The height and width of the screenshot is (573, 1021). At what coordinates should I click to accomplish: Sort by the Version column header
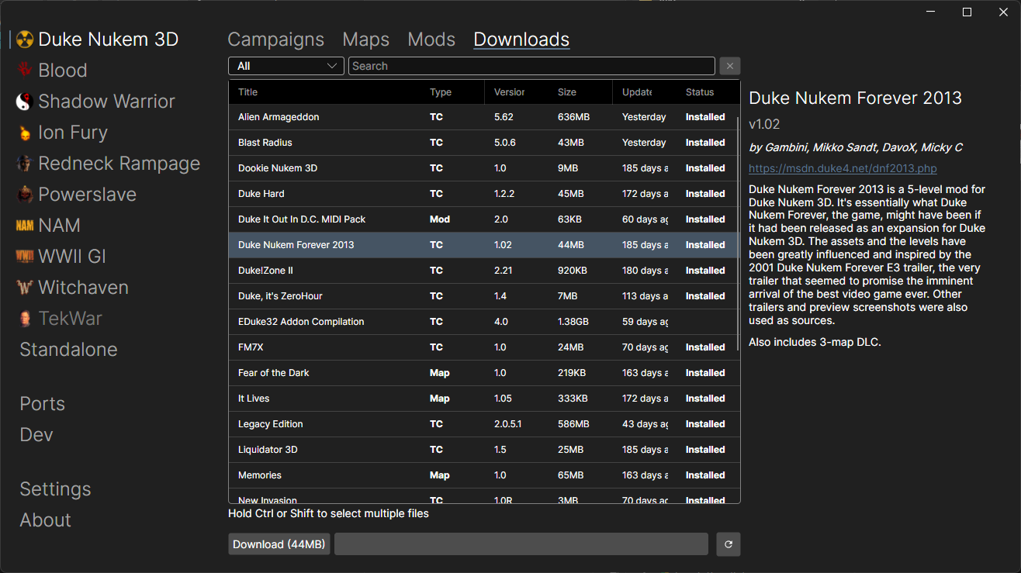coord(517,92)
